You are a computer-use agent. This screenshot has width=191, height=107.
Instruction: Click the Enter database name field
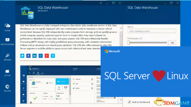[x=152, y=31]
